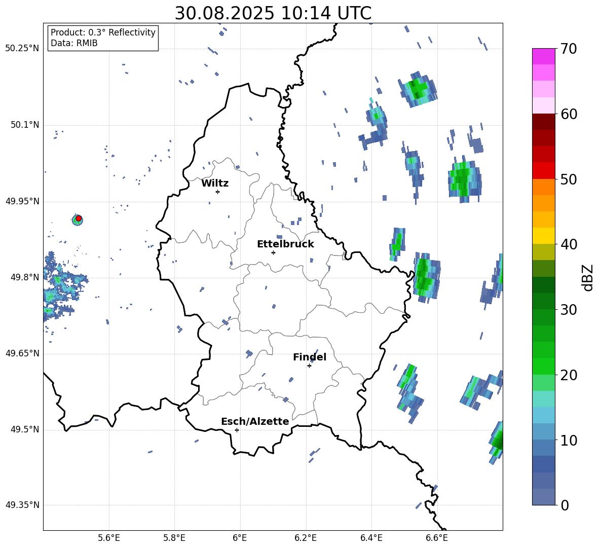Click the bright red colorbar segment above 50

543,171
